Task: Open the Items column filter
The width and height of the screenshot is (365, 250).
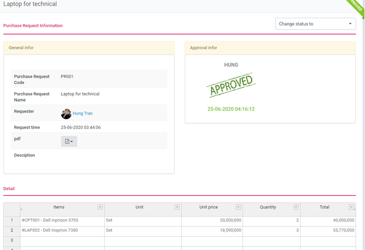Action: (100, 207)
